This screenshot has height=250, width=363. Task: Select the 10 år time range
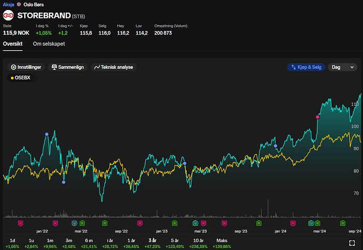[x=198, y=243]
